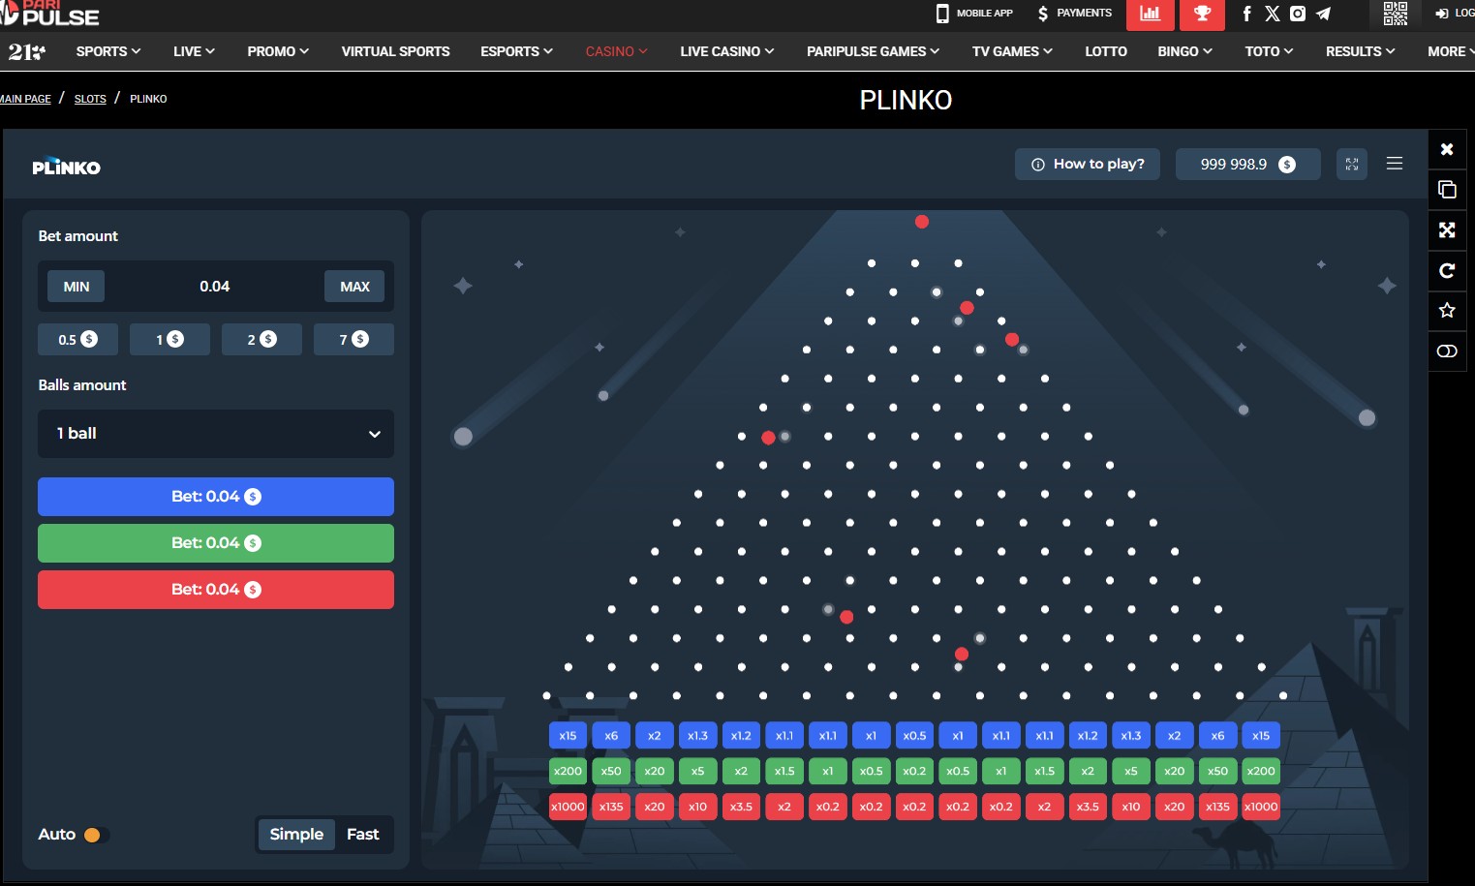Image resolution: width=1475 pixels, height=886 pixels.
Task: Go to Virtual Sports section
Action: tap(395, 51)
